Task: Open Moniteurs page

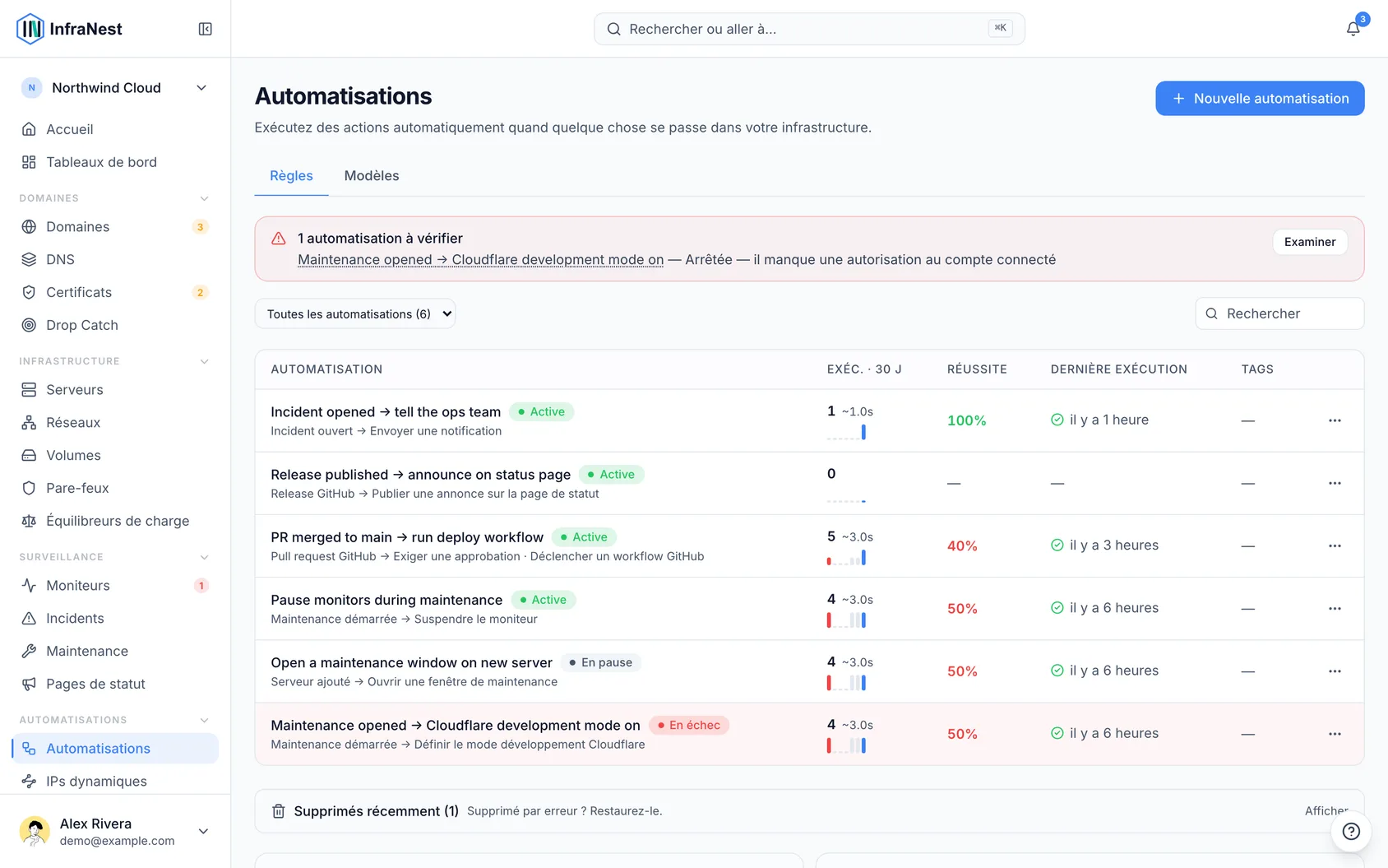Action: pos(115,585)
